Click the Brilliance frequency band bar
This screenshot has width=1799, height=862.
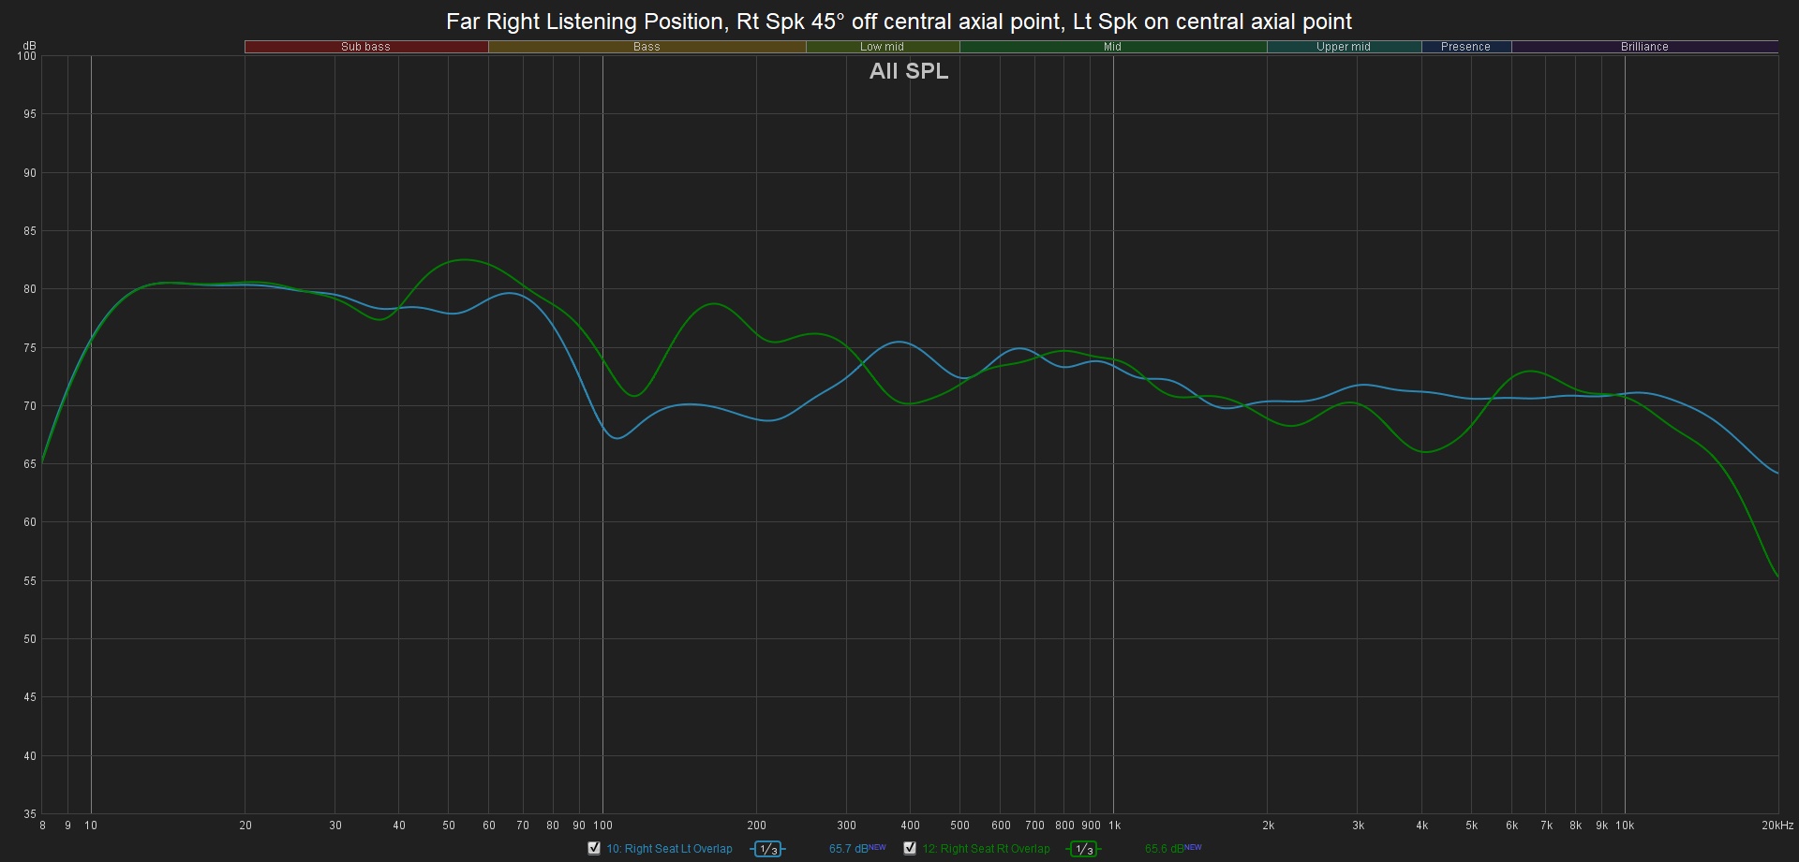1644,47
